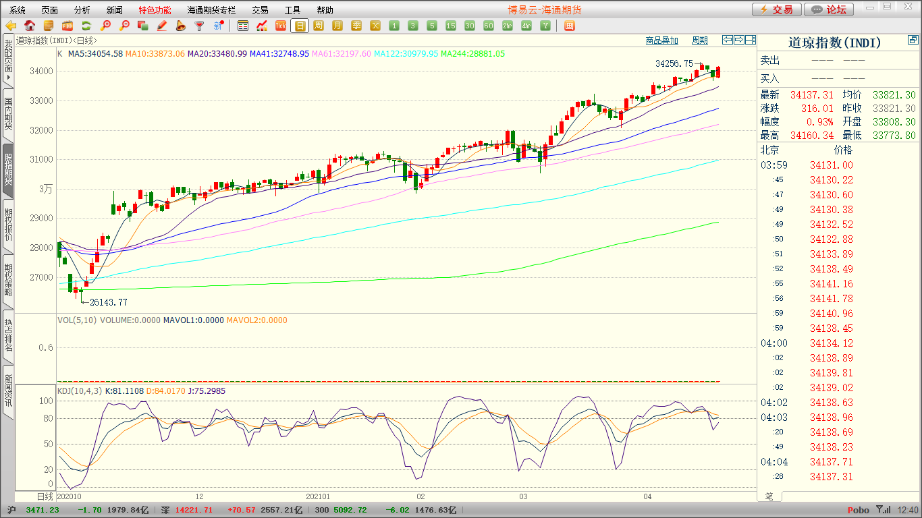This screenshot has height=518, width=922.
Task: Select the quarterly 季 period button
Action: tap(356, 26)
